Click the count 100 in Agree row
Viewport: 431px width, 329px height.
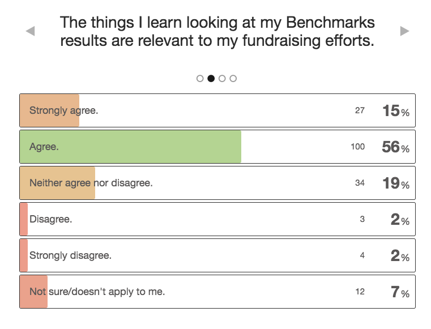(x=357, y=147)
